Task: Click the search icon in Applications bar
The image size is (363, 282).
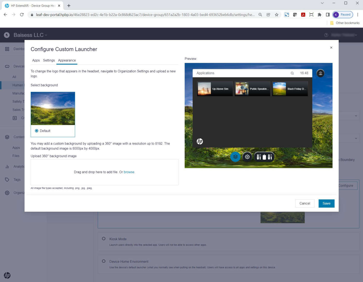Action: click(x=292, y=73)
